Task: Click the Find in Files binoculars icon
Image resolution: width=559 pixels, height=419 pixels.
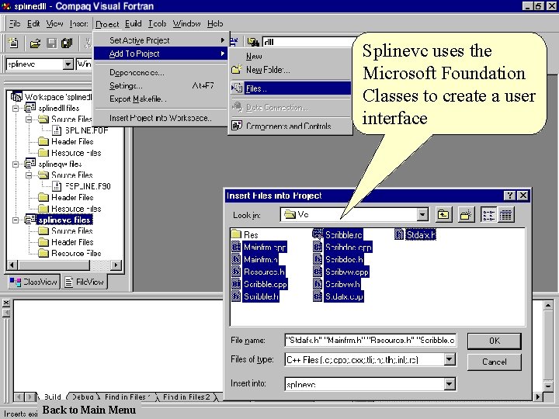Action: tap(253, 42)
